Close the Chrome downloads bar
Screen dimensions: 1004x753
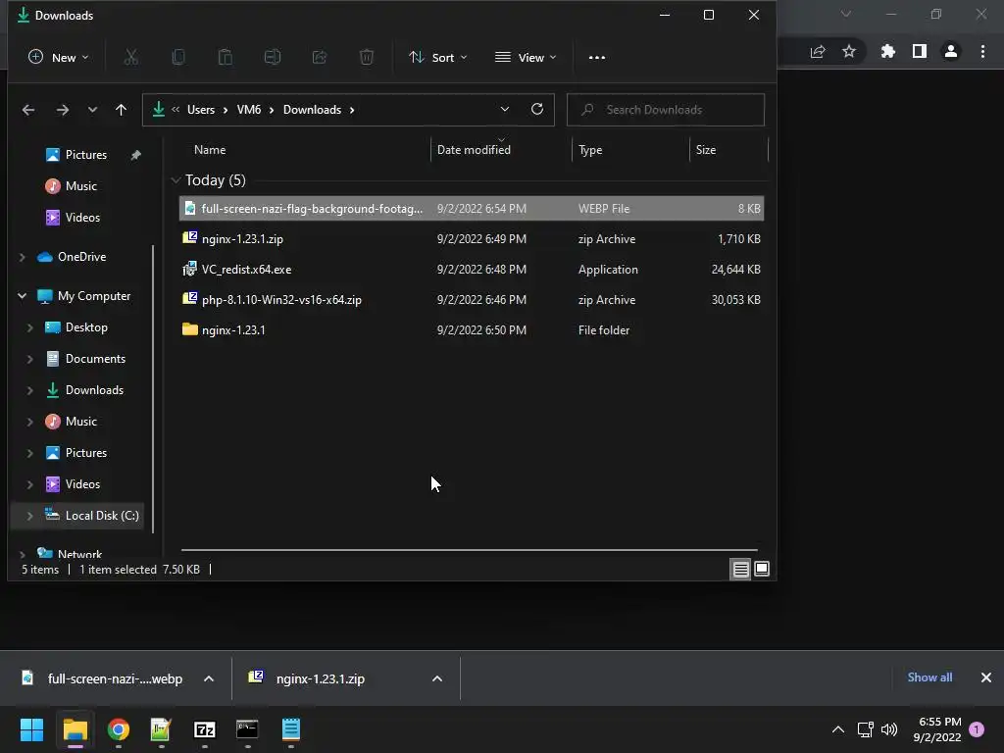click(986, 678)
